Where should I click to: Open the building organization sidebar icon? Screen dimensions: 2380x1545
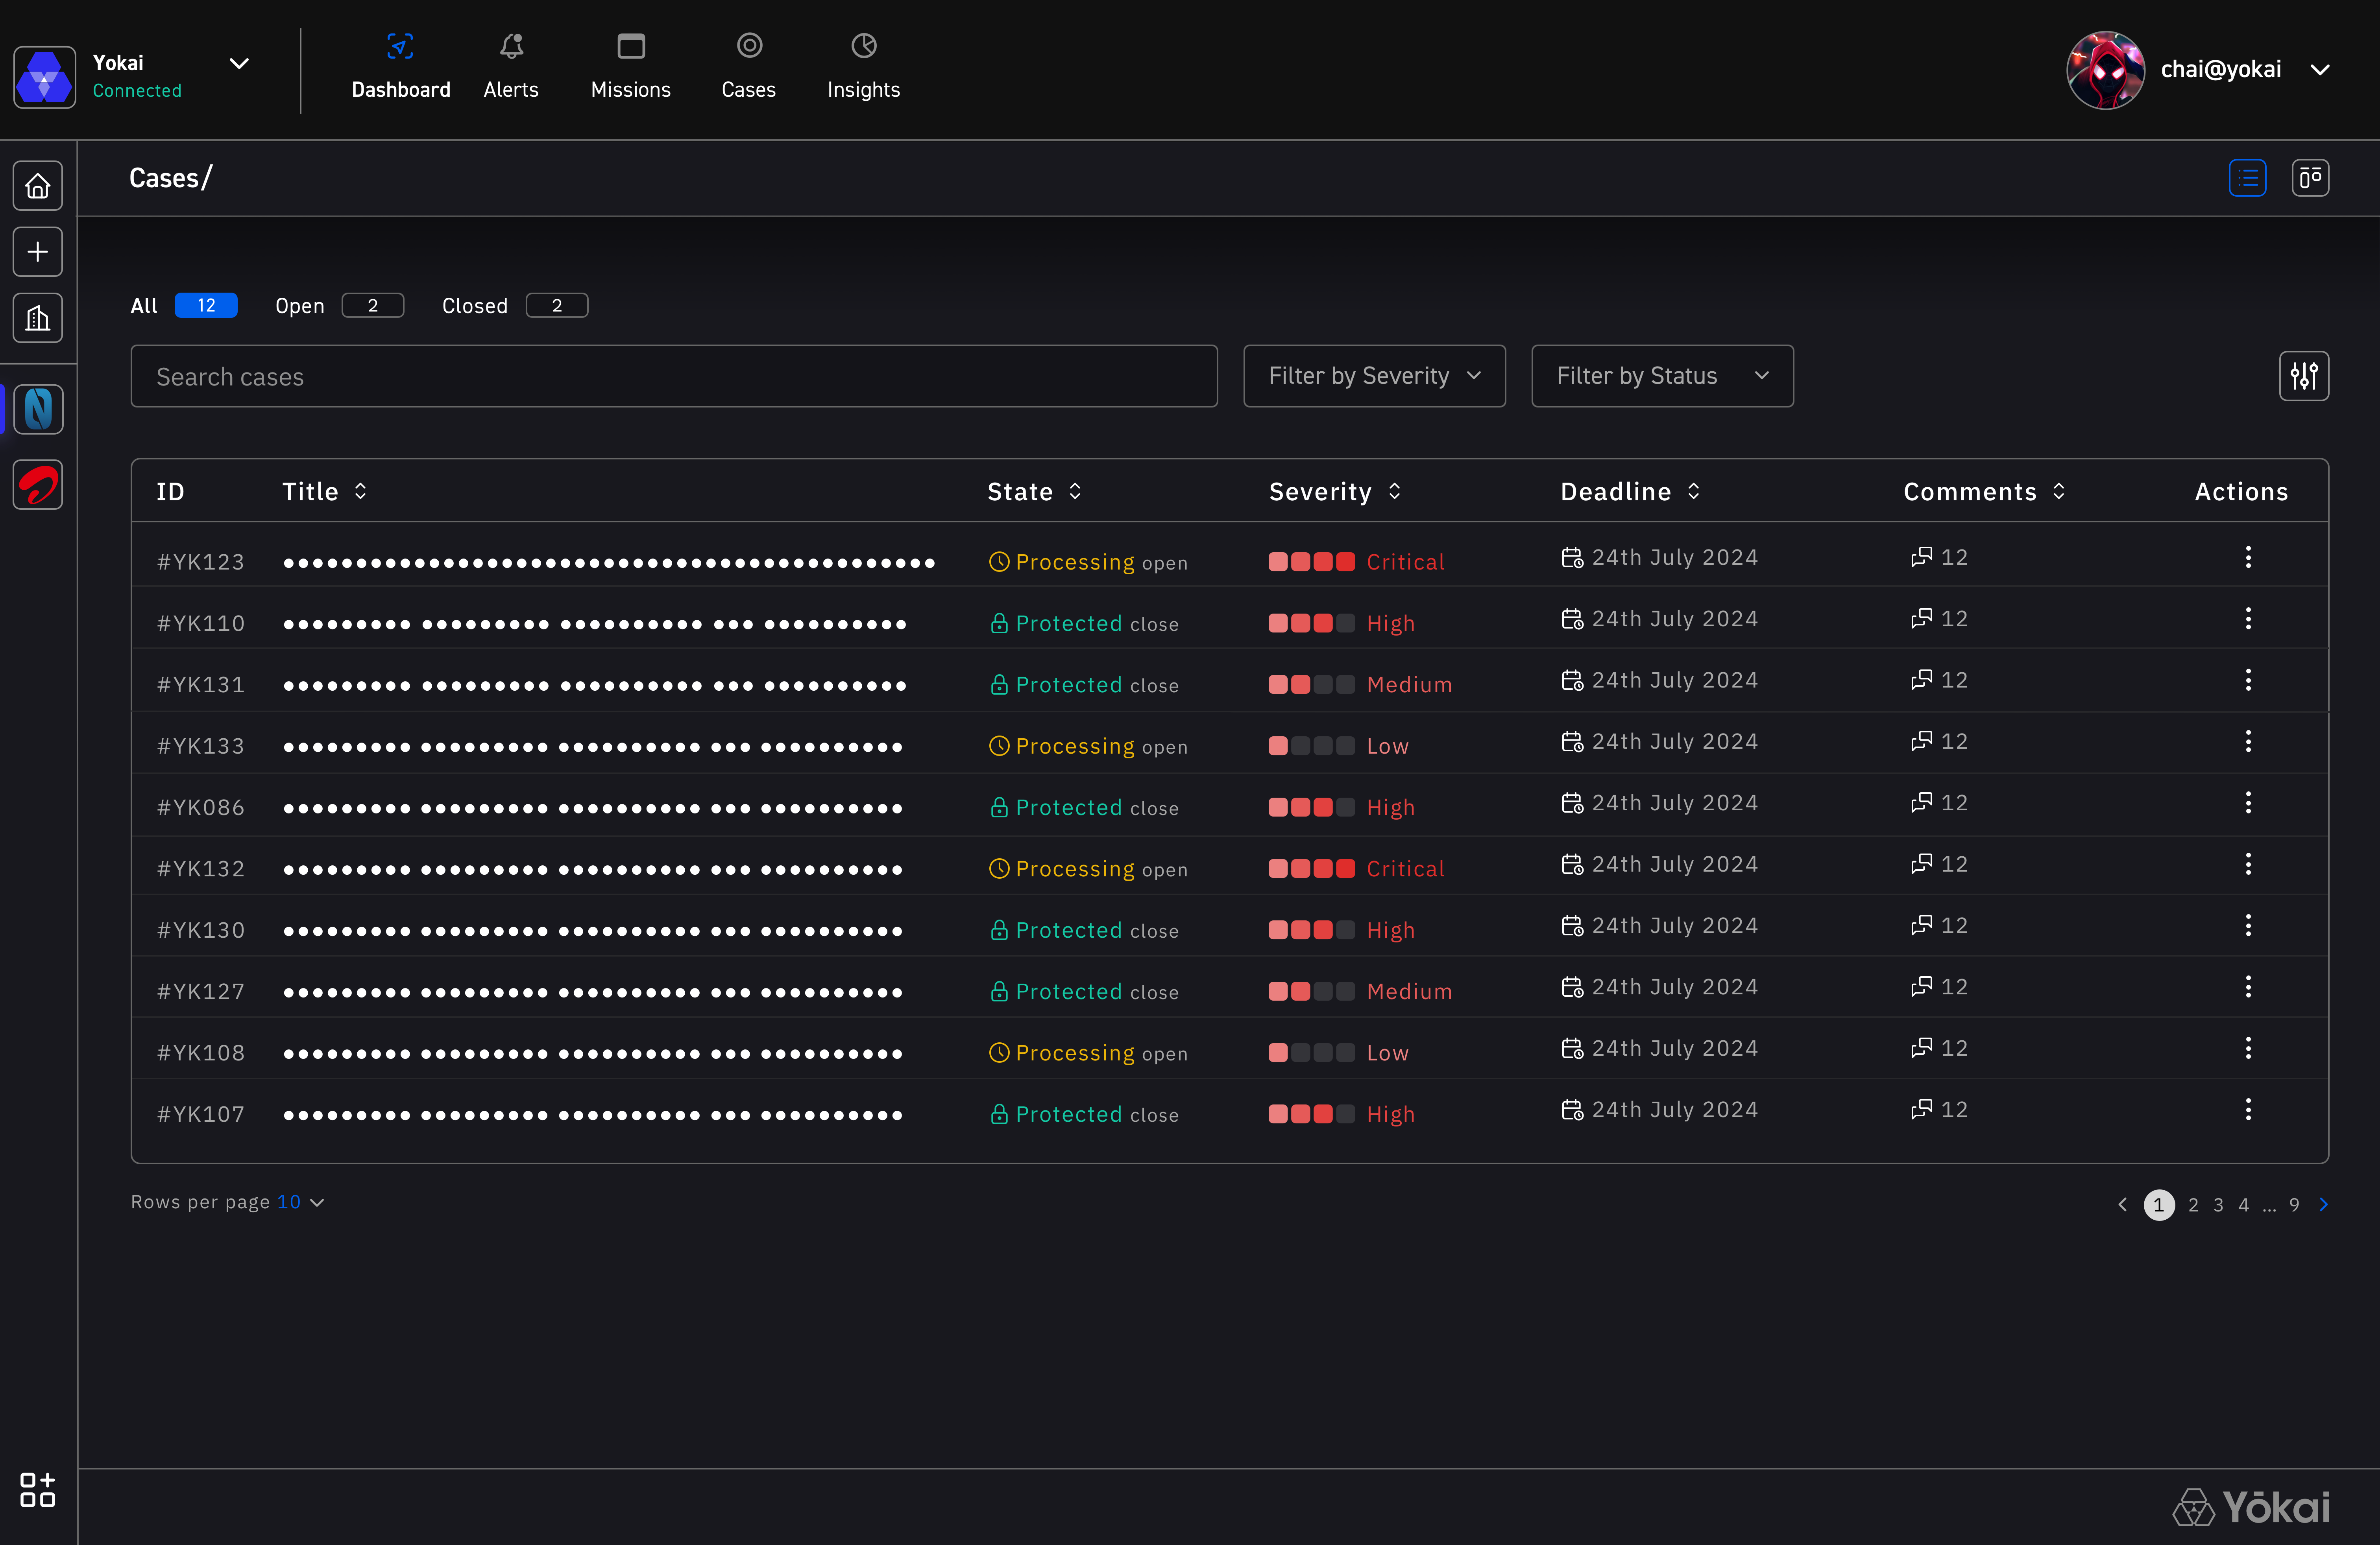[x=38, y=318]
